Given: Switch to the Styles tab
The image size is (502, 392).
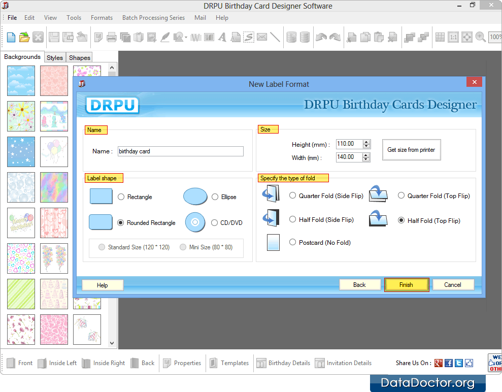Looking at the screenshot, I should pyautogui.click(x=55, y=58).
